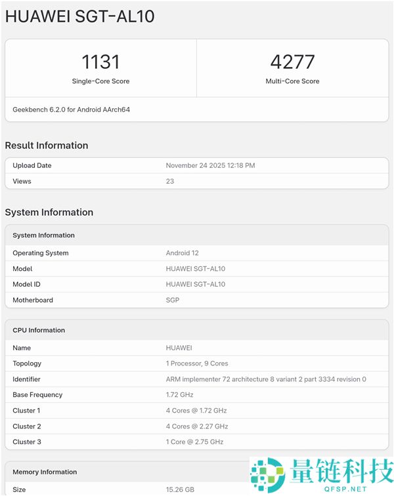Click the Motherboard value SGP

[172, 300]
